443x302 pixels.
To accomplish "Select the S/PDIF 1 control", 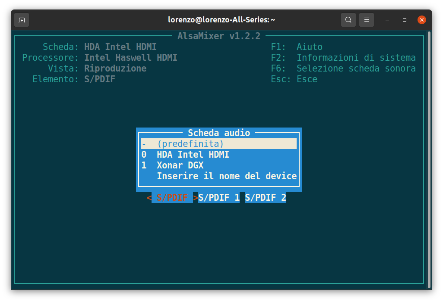I will click(219, 197).
